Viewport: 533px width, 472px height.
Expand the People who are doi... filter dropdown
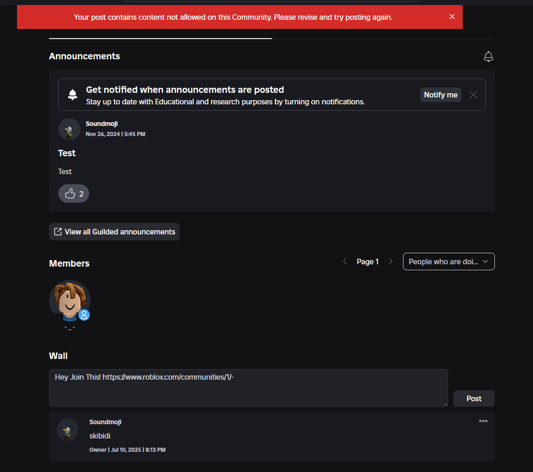pos(448,262)
